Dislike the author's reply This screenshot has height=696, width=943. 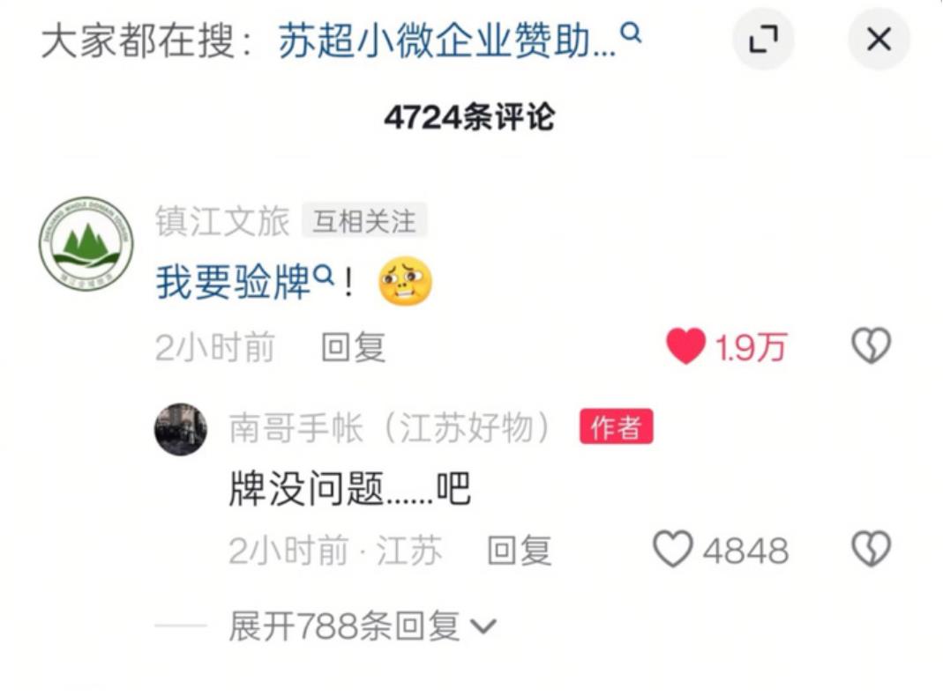click(871, 548)
